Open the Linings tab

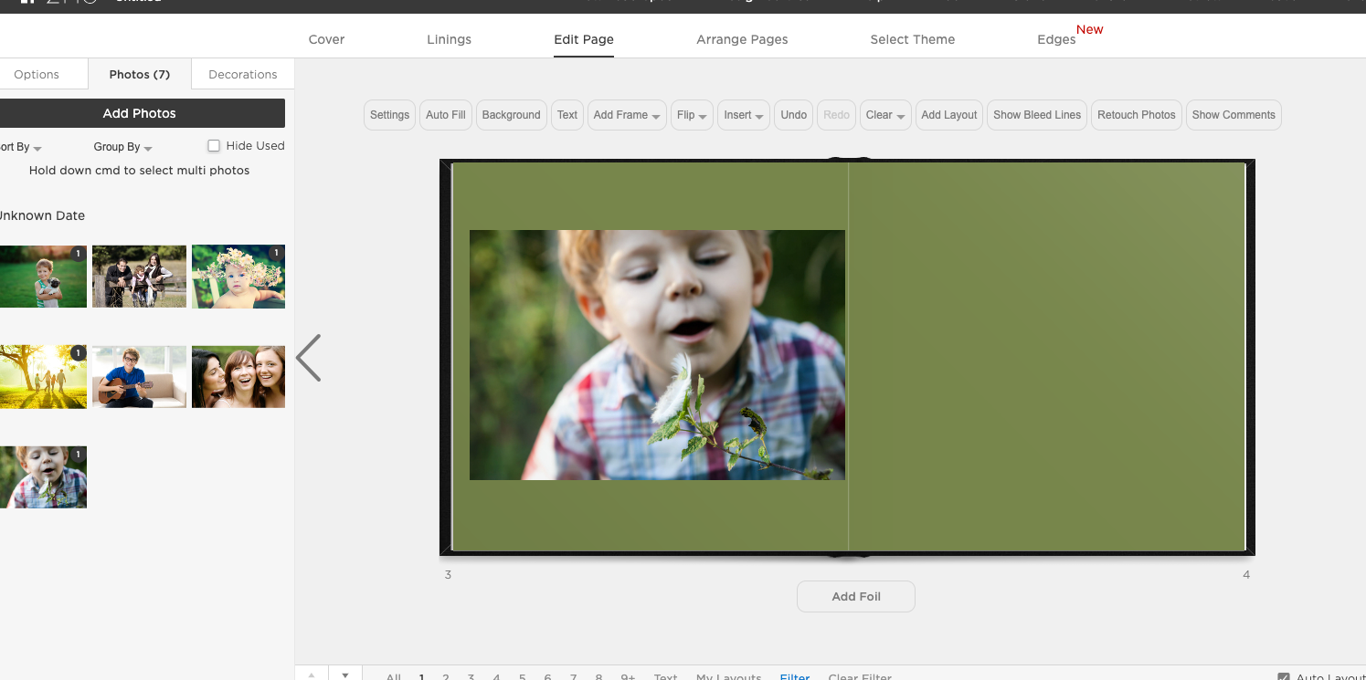click(450, 39)
